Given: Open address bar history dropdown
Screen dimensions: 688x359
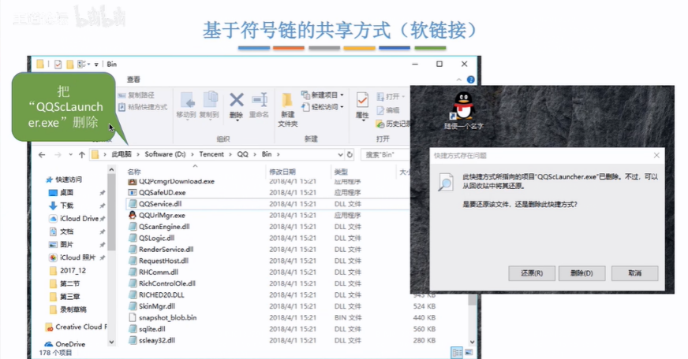Looking at the screenshot, I should (340, 154).
